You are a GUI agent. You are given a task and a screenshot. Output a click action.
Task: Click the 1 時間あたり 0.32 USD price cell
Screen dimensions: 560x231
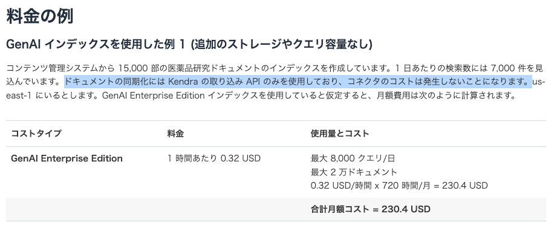[x=214, y=158]
